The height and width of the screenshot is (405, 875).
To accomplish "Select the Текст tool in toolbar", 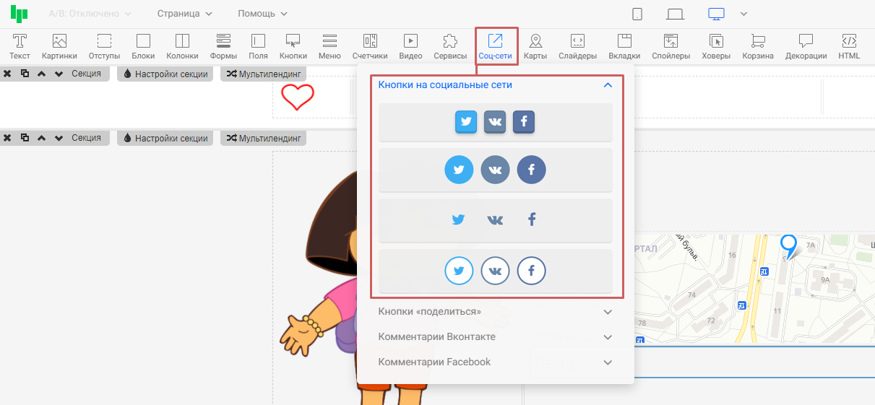I will point(20,47).
